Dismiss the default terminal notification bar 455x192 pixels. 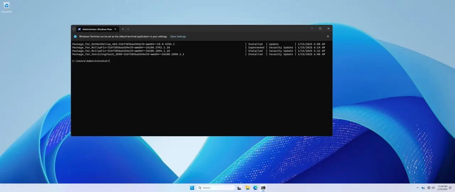coord(328,36)
